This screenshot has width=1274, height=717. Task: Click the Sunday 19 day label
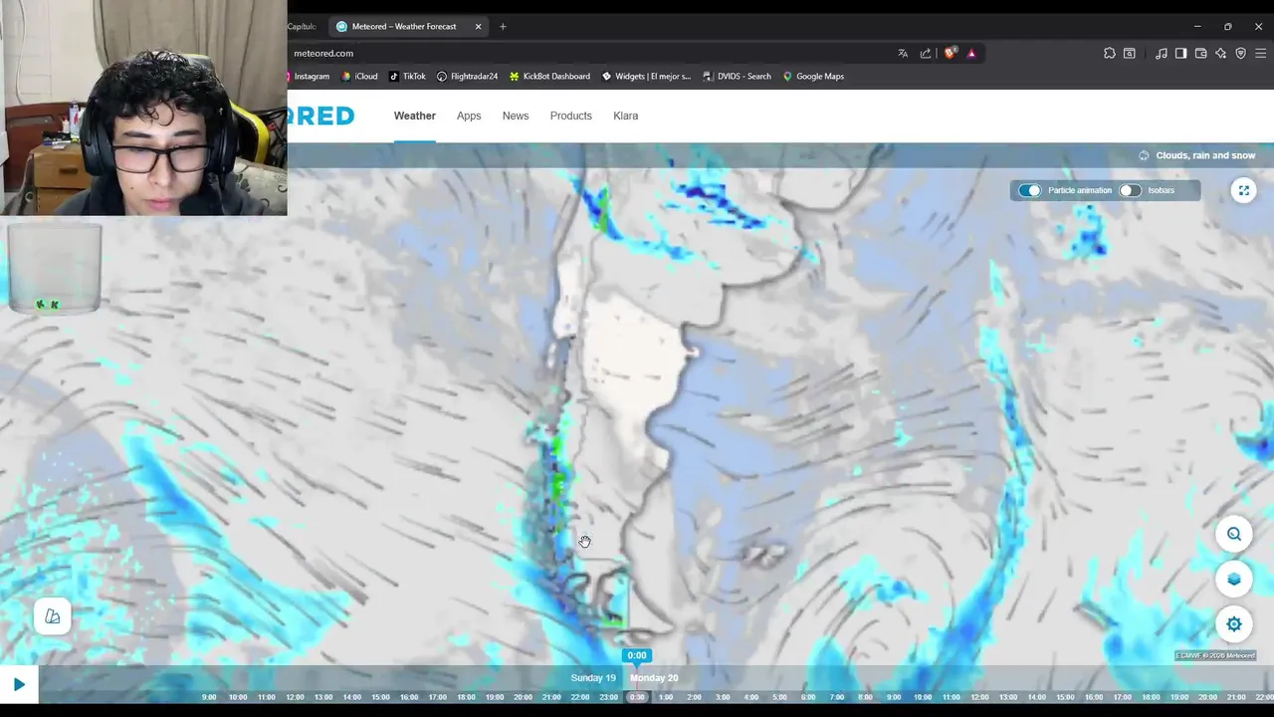(593, 678)
